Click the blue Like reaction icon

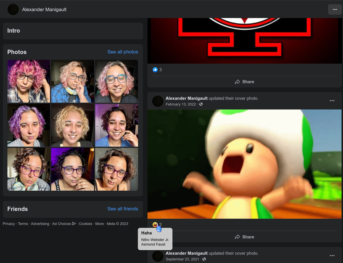(x=155, y=70)
